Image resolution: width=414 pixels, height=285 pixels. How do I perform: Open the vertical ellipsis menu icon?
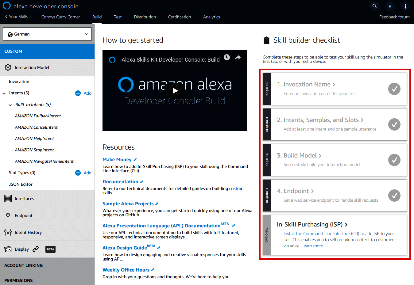click(405, 6)
